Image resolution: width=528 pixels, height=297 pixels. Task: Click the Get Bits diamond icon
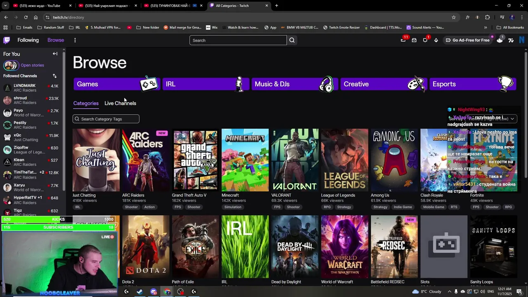pyautogui.click(x=436, y=40)
